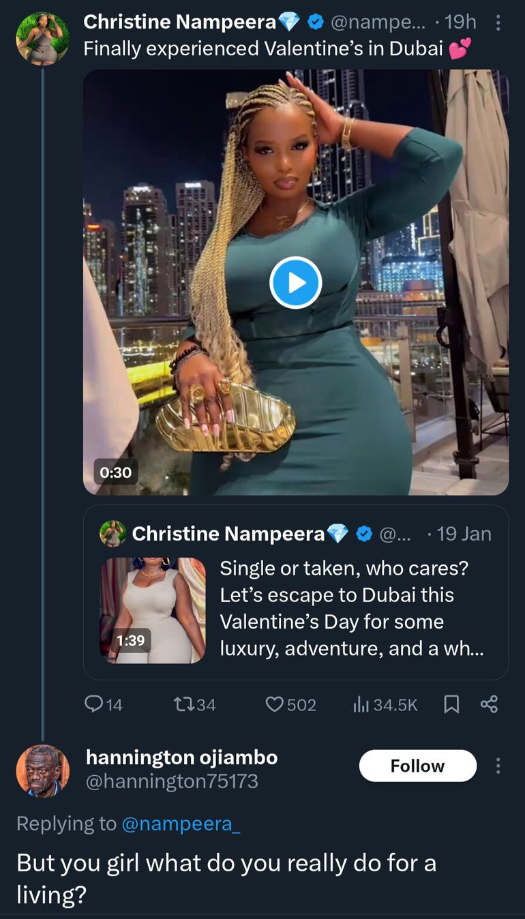Open the reply comments icon
The width and height of the screenshot is (525, 919).
93,704
